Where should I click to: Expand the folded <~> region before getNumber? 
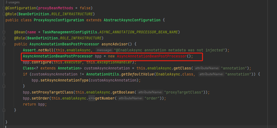tap(91, 98)
